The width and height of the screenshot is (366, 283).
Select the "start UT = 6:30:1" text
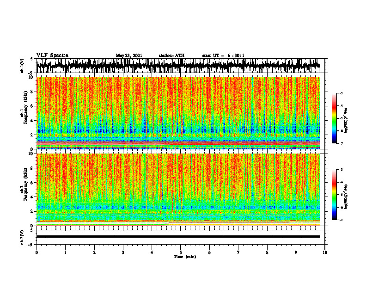pos(223,55)
